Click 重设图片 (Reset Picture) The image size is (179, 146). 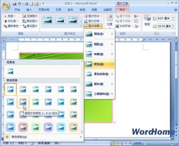(30, 26)
